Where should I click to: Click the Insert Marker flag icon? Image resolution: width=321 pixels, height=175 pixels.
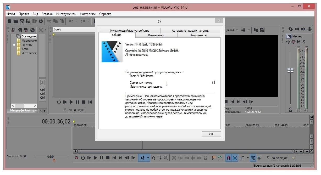point(214,158)
